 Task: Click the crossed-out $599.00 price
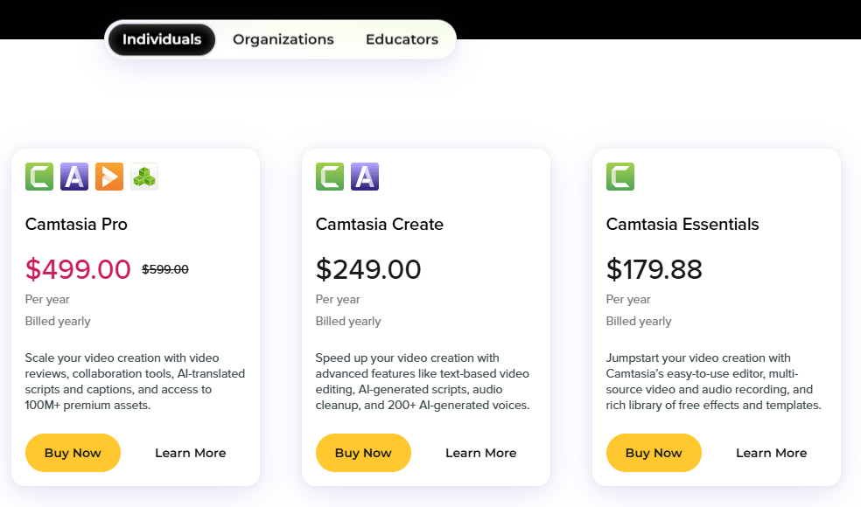pos(165,269)
